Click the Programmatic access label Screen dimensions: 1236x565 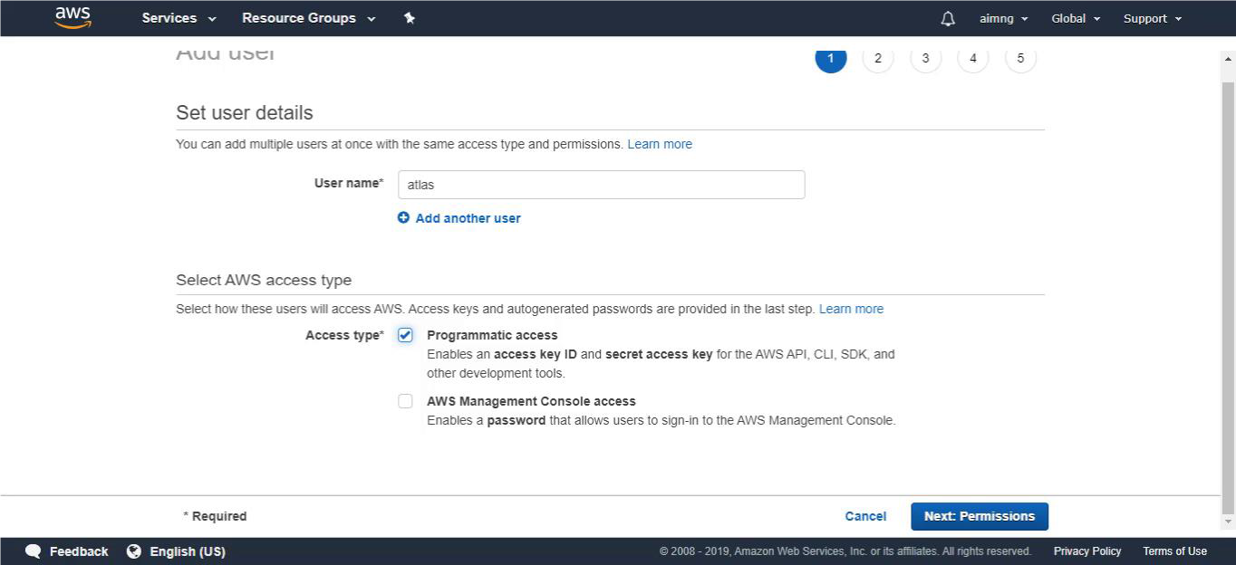[492, 335]
